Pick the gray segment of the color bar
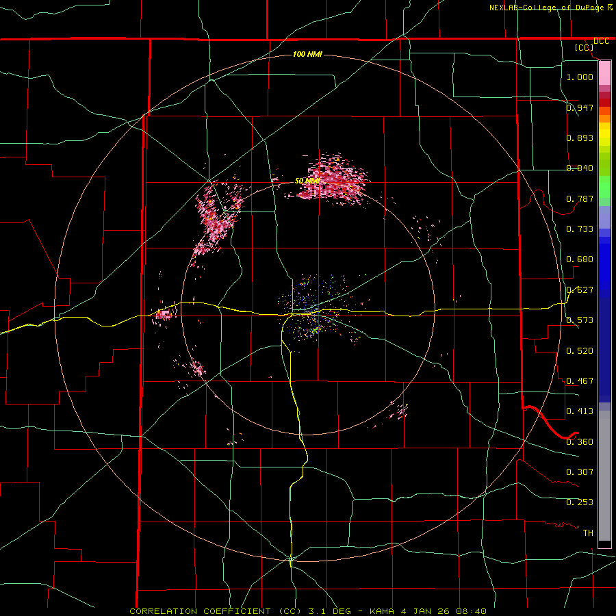Viewport: 616px width, 616px height. [604, 476]
